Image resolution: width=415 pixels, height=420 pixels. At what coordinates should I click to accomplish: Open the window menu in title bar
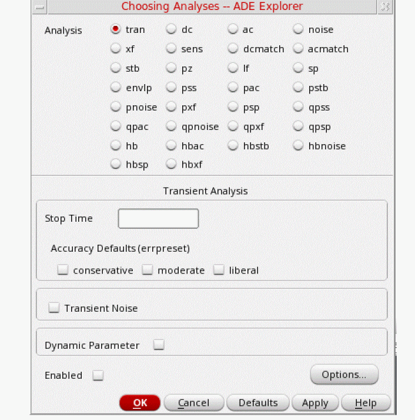(39, 7)
